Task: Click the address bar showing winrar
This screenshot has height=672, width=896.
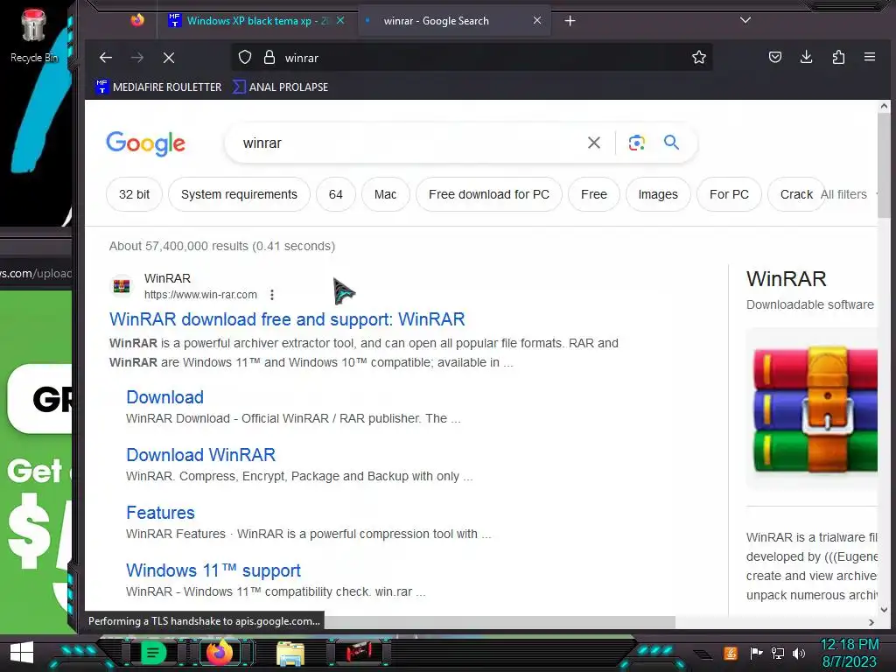Action: click(x=472, y=58)
